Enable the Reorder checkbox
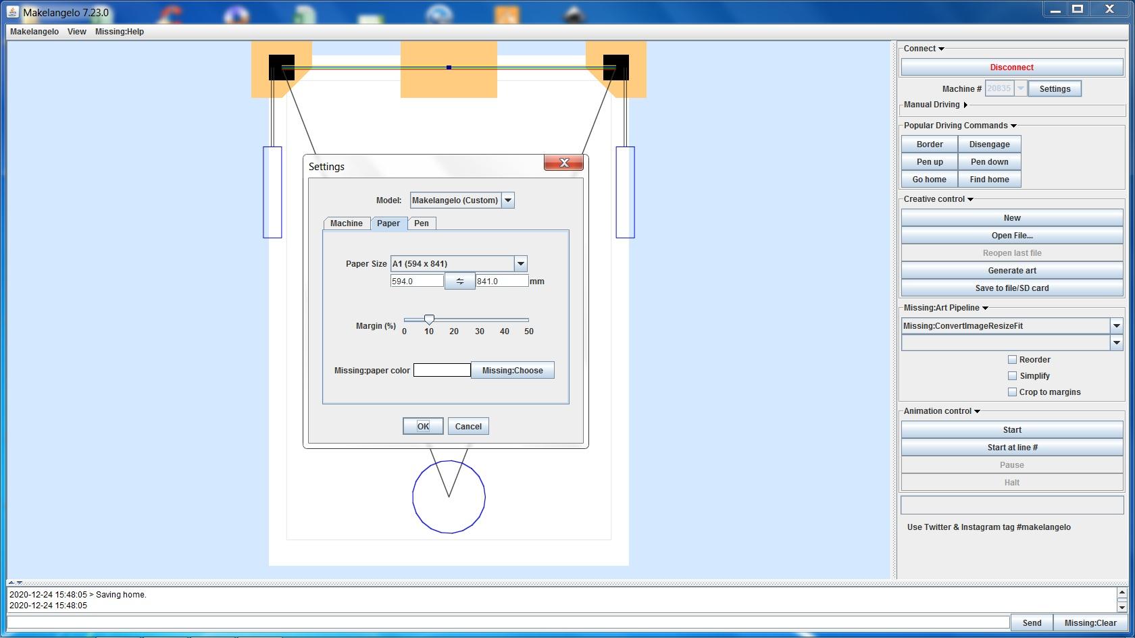 [x=1012, y=360]
